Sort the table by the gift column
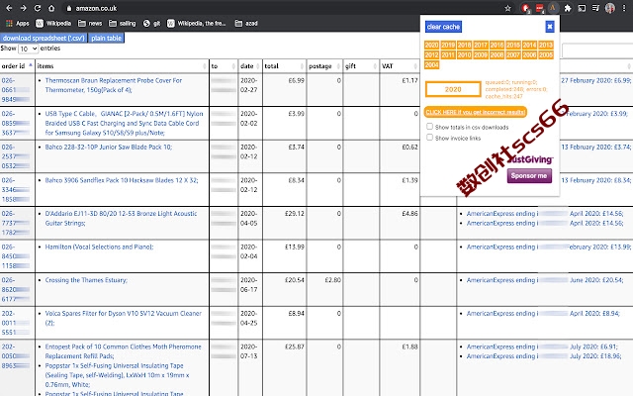Screen dimensions: 633x396 click(361, 66)
